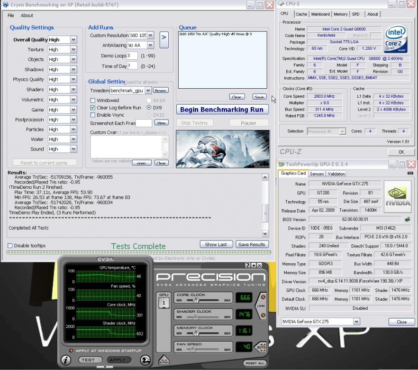The width and height of the screenshot is (418, 370).
Task: Open the AntiAliasing dropdown
Action: coord(150,45)
